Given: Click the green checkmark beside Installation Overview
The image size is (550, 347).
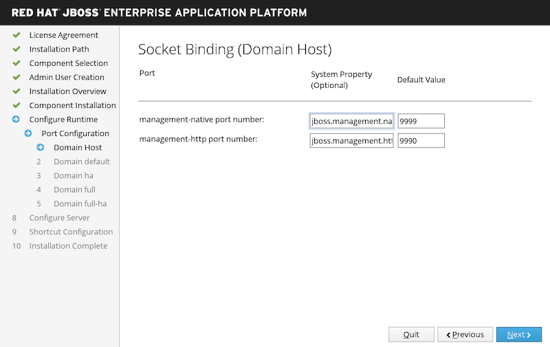Looking at the screenshot, I should (16, 91).
